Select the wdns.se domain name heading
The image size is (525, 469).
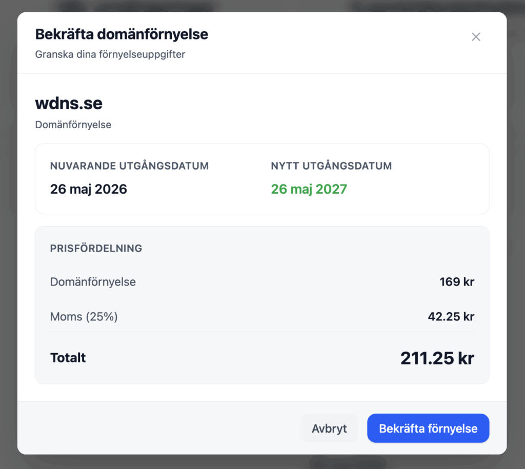pos(69,104)
